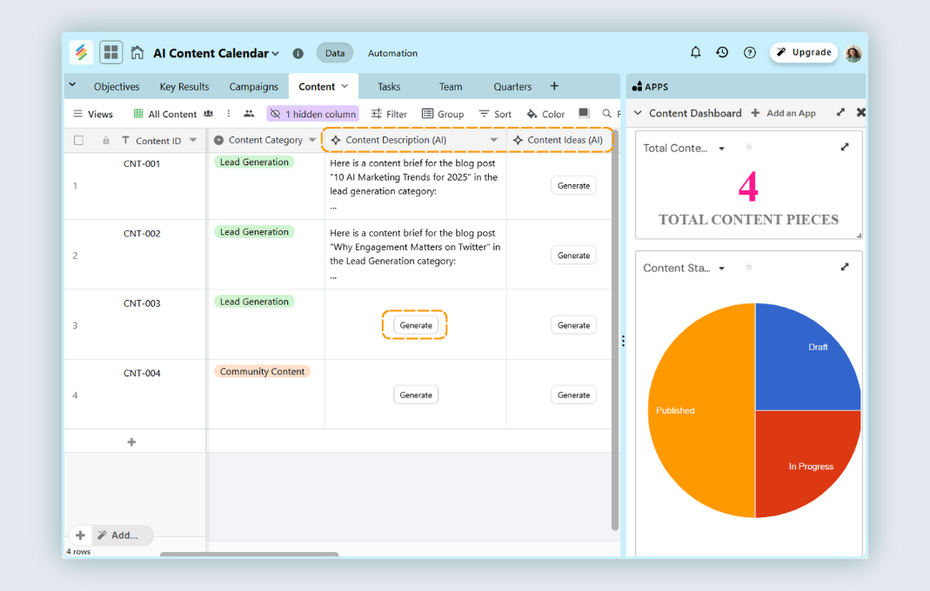Image resolution: width=930 pixels, height=591 pixels.
Task: Click the plus icon to add tab
Action: 554,86
